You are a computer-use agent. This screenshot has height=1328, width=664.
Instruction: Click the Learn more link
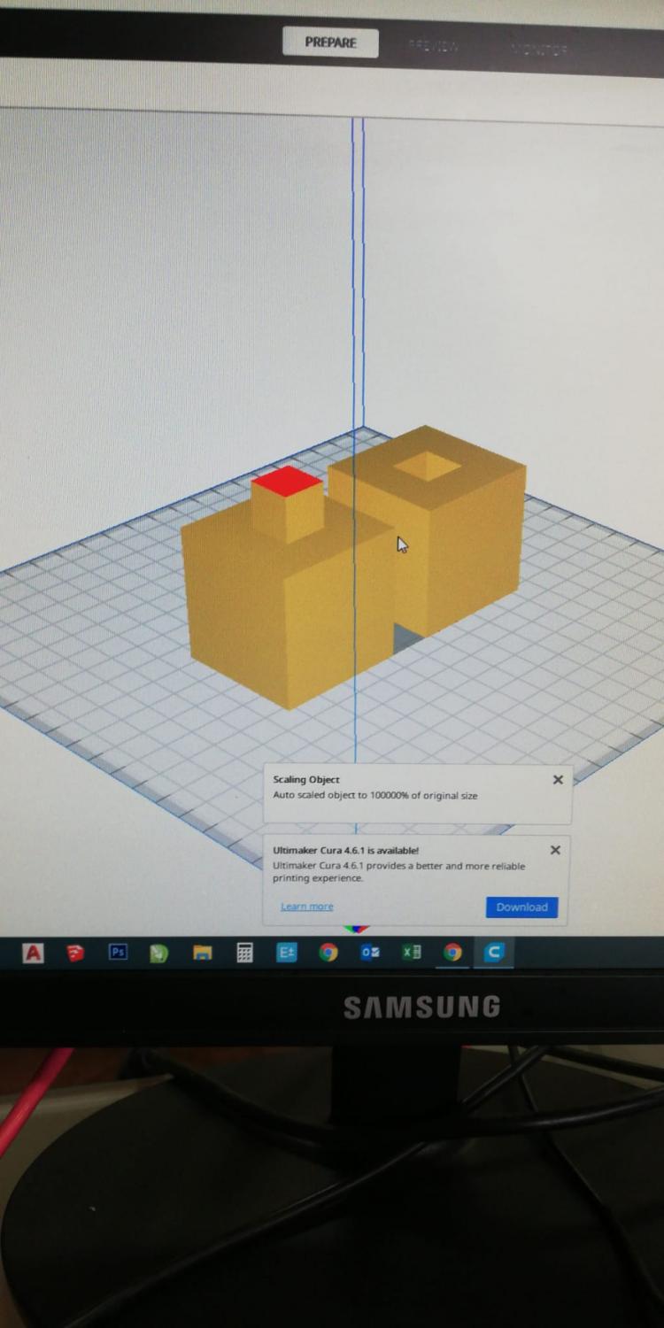coord(307,907)
